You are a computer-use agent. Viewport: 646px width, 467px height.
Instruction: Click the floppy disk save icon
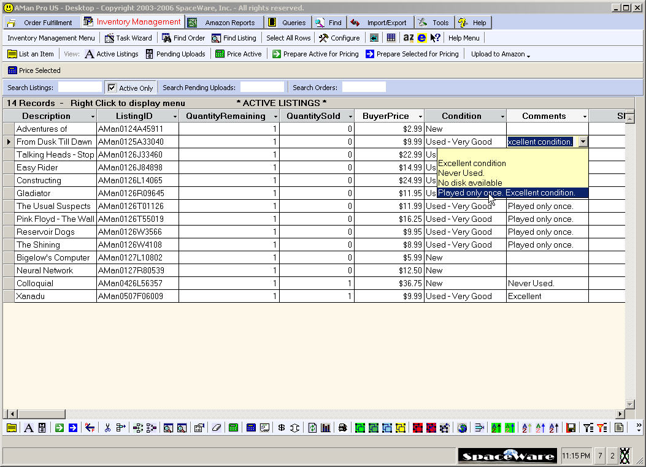click(571, 428)
